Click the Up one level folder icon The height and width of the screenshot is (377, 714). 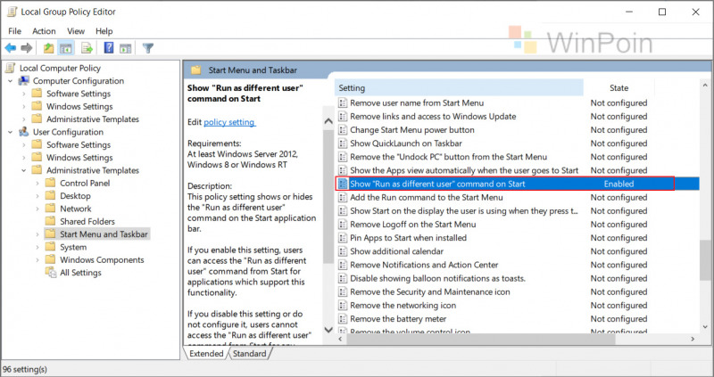pos(48,48)
